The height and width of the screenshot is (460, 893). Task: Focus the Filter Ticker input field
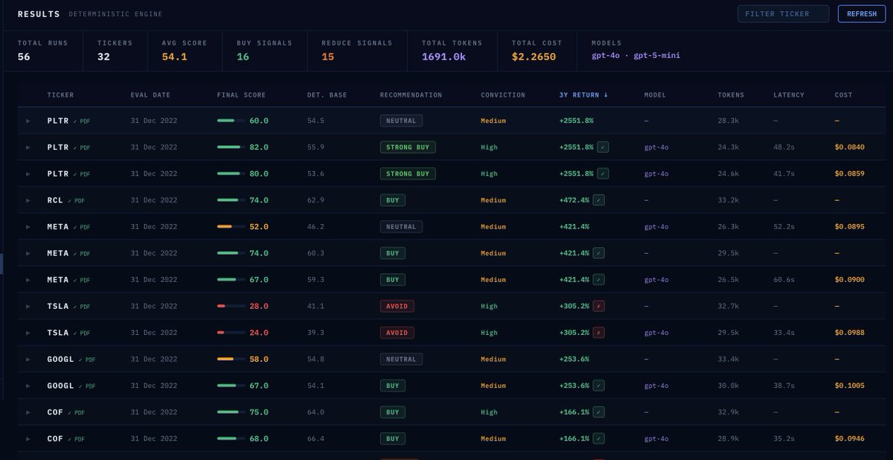tap(783, 13)
